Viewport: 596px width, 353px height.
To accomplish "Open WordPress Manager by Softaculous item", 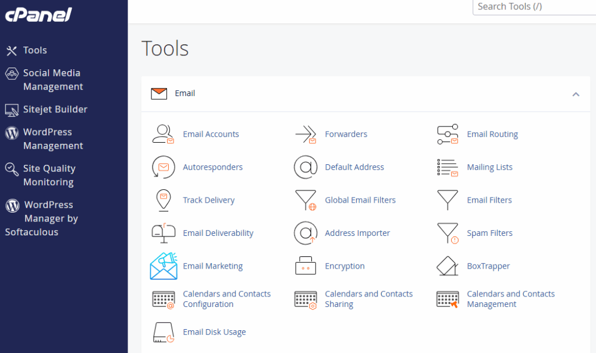I will [x=41, y=218].
